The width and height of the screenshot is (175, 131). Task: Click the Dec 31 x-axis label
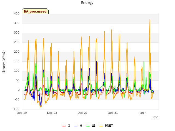[x=113, y=113]
